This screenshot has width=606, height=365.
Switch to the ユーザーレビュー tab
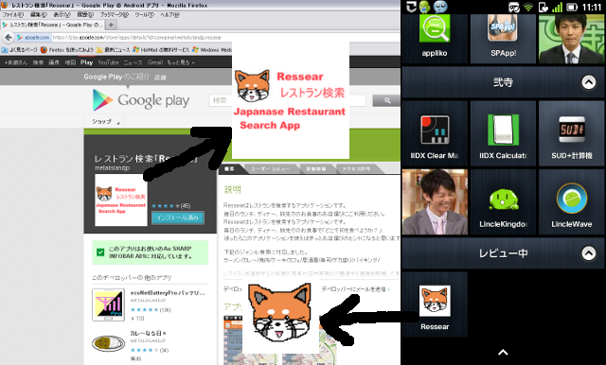coord(270,169)
